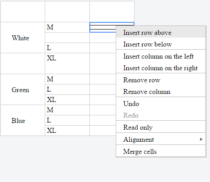Click the empty cell under White's M
This screenshot has height=182, width=210.
tap(67, 38)
